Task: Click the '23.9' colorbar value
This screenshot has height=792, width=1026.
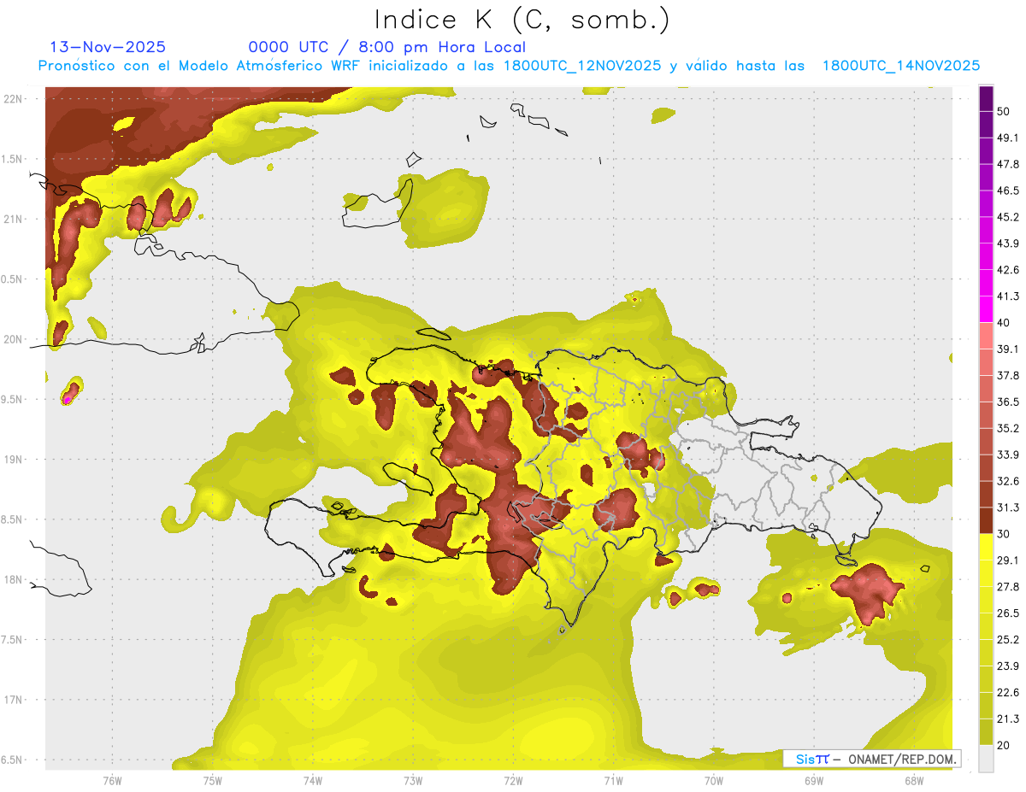Action: click(1008, 666)
